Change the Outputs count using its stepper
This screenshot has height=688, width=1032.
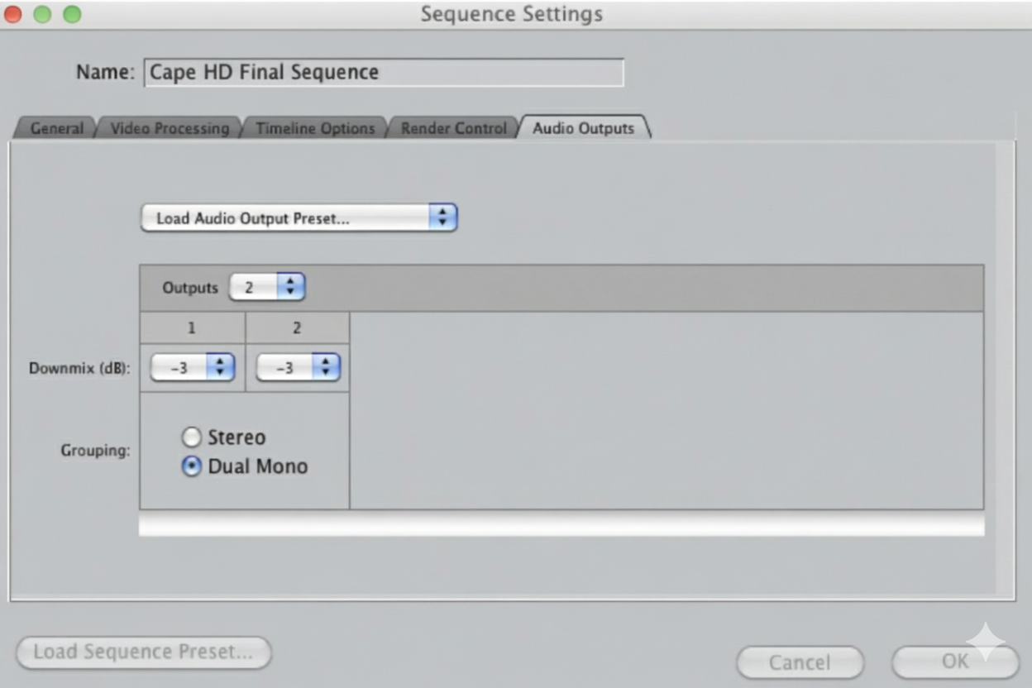coord(291,287)
